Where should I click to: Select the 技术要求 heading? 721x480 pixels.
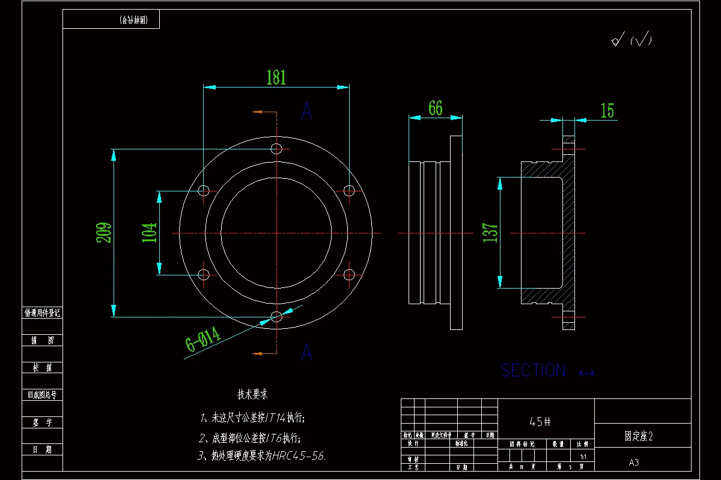pyautogui.click(x=252, y=394)
